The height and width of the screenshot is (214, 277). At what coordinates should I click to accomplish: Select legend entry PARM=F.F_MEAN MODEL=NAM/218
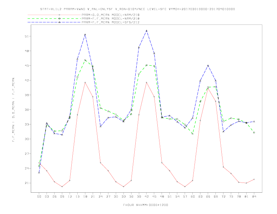pos(111,19)
